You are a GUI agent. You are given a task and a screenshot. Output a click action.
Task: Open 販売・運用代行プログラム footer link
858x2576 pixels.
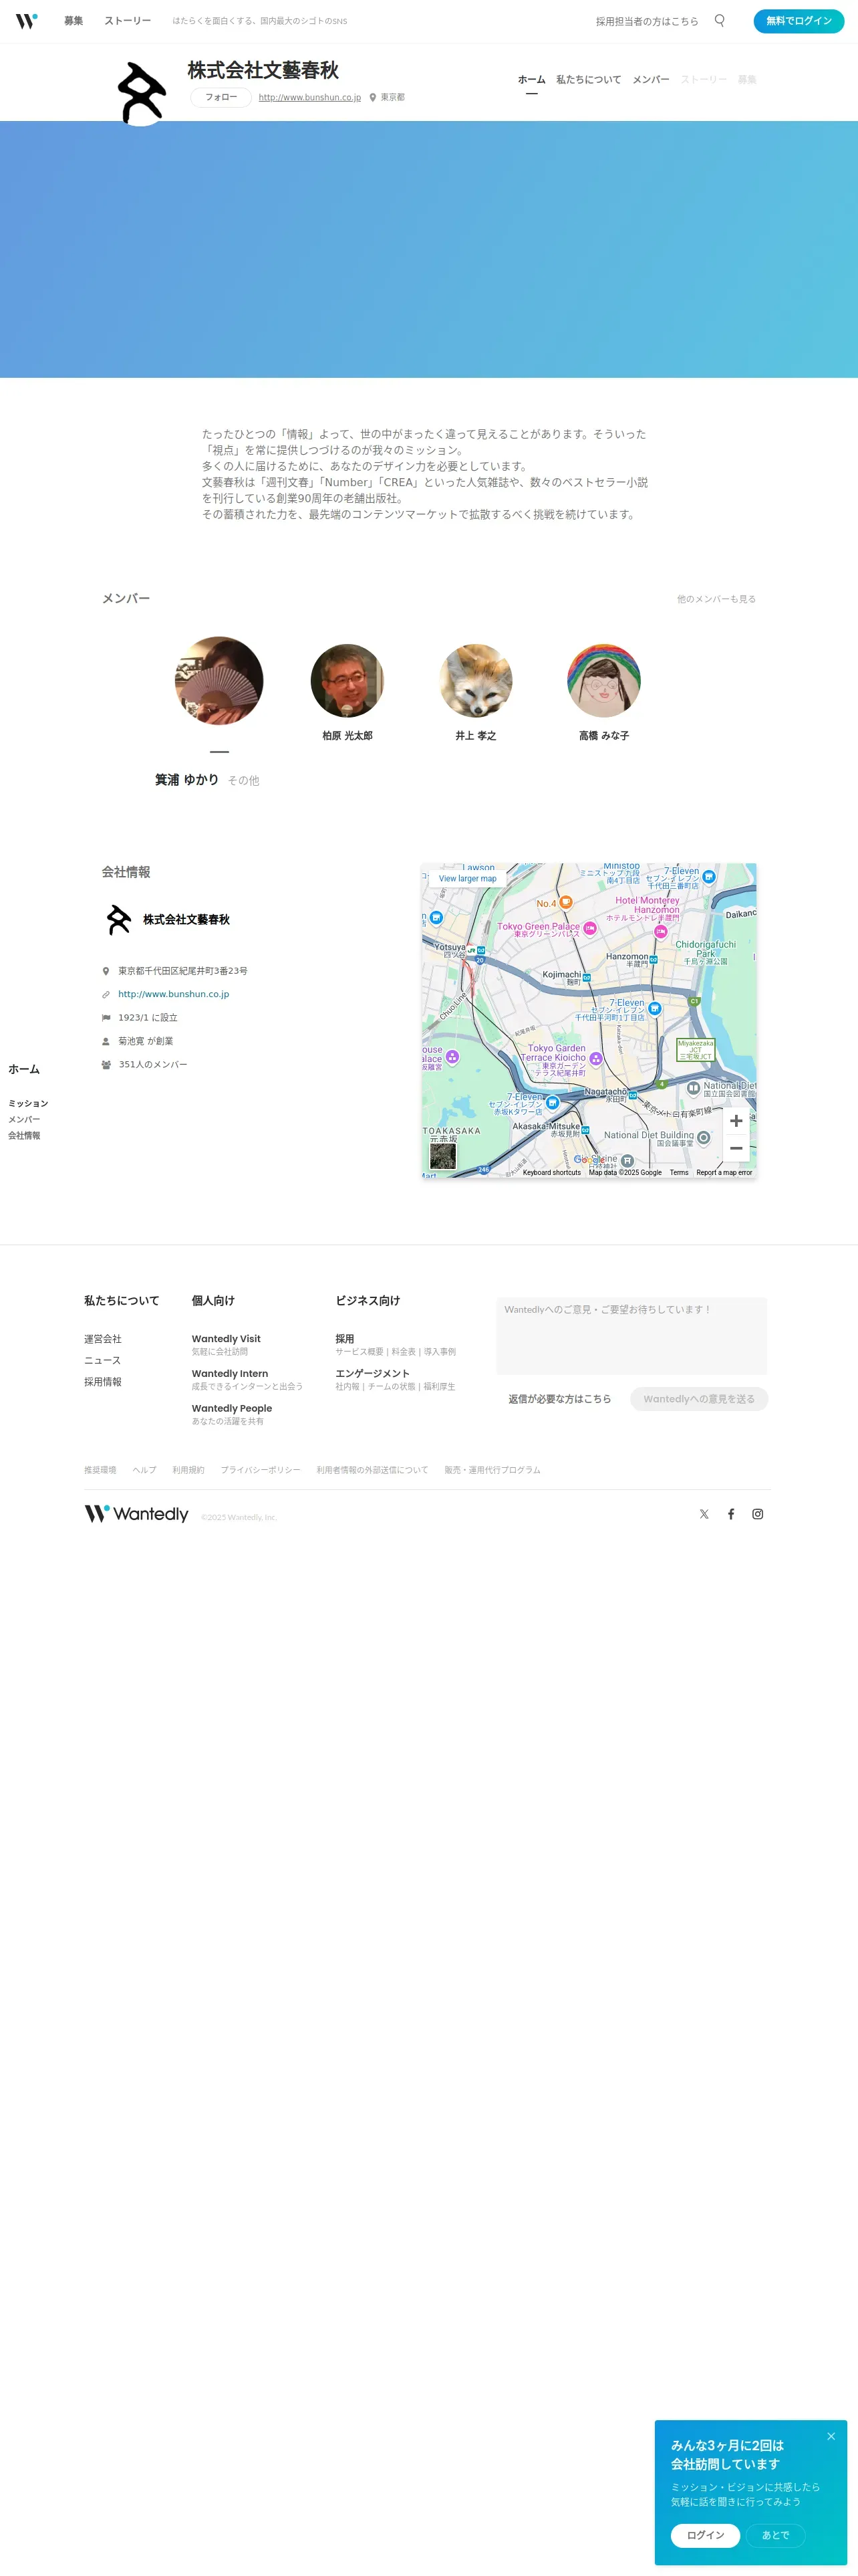(x=492, y=1470)
